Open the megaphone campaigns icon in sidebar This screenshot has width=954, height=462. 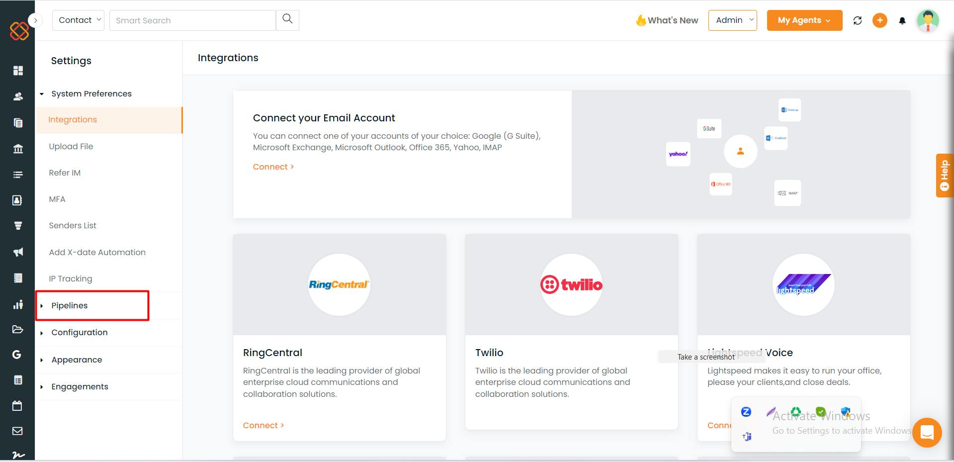pos(18,252)
